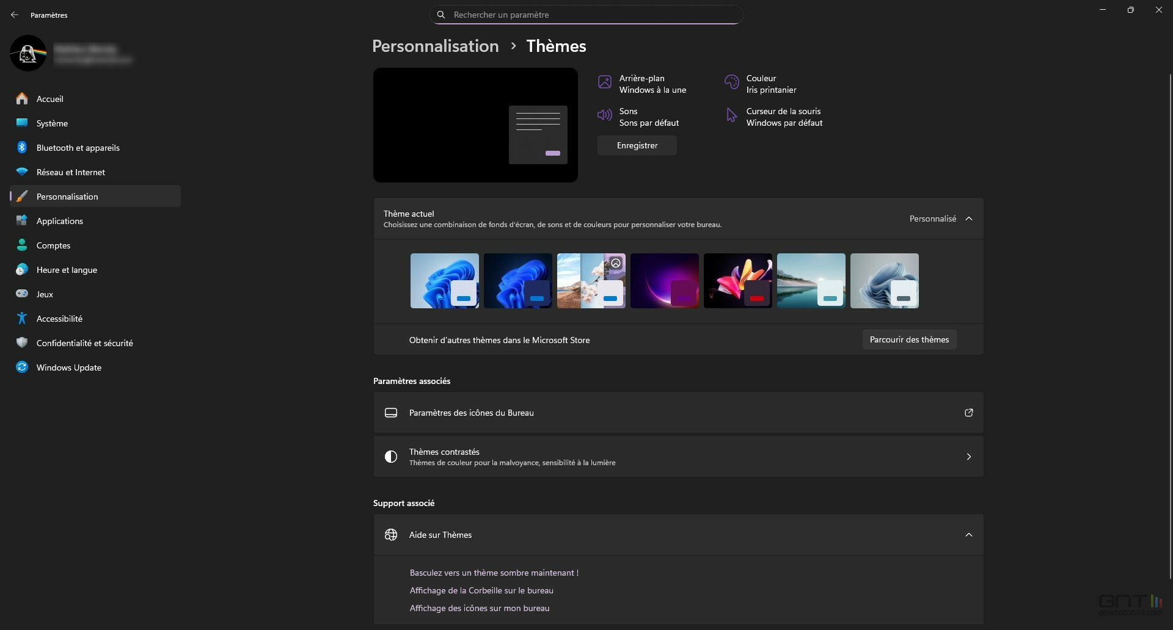Viewport: 1173px width, 630px height.
Task: Click Parcourir des thèmes button
Action: point(909,339)
